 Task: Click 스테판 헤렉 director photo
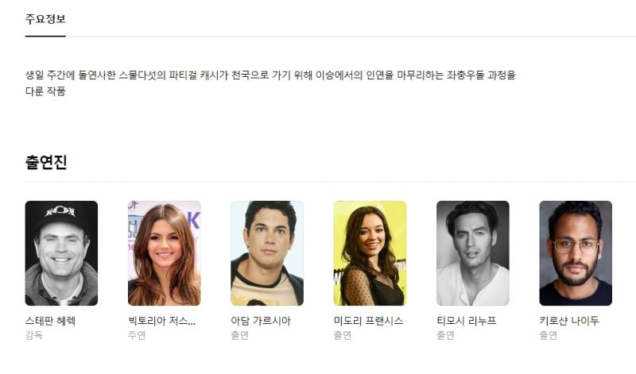pos(61,253)
